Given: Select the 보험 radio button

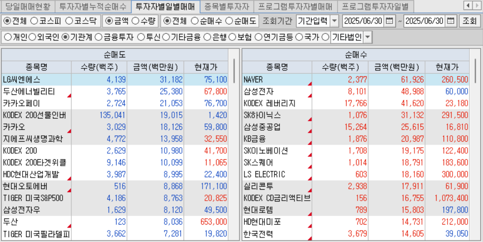Looking at the screenshot, I should click(x=233, y=37).
